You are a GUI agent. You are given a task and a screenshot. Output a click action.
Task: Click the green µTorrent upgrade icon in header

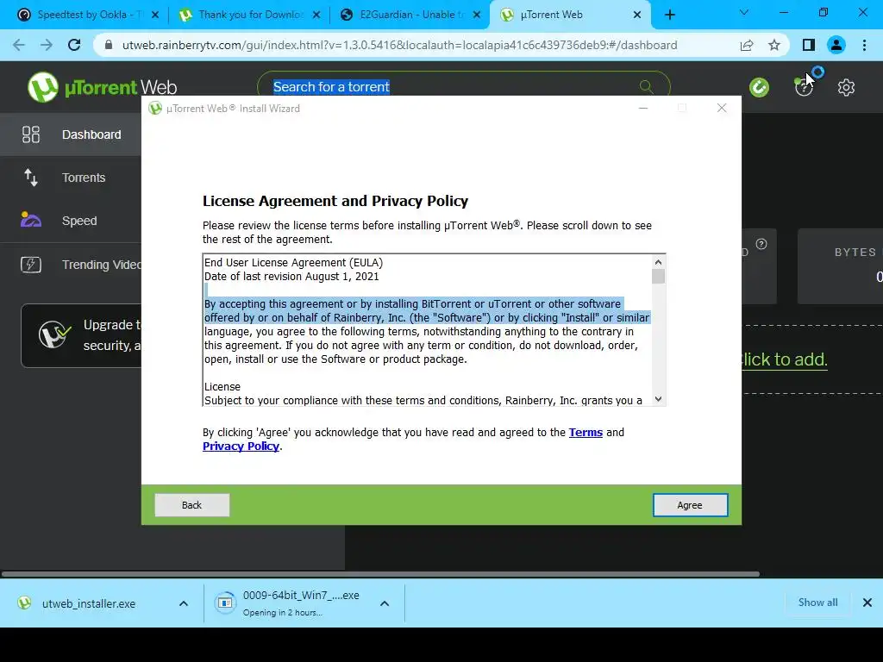(x=759, y=87)
